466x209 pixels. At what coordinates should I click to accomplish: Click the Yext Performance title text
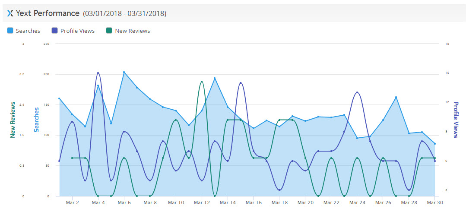(48, 13)
